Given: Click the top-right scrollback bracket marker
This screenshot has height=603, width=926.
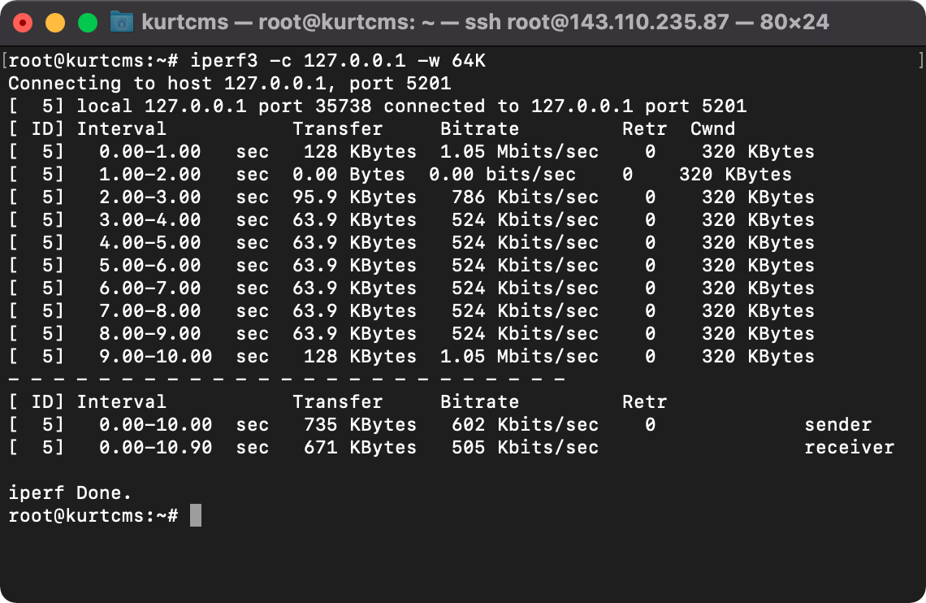Looking at the screenshot, I should coord(919,60).
